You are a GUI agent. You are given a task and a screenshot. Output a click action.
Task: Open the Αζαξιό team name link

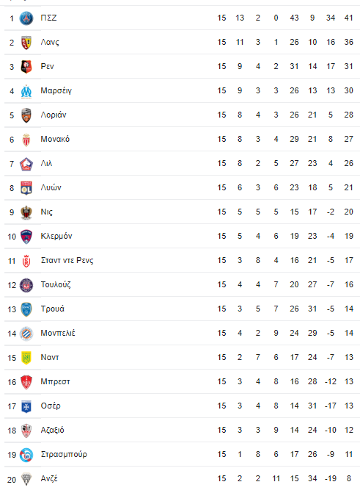[x=52, y=430]
